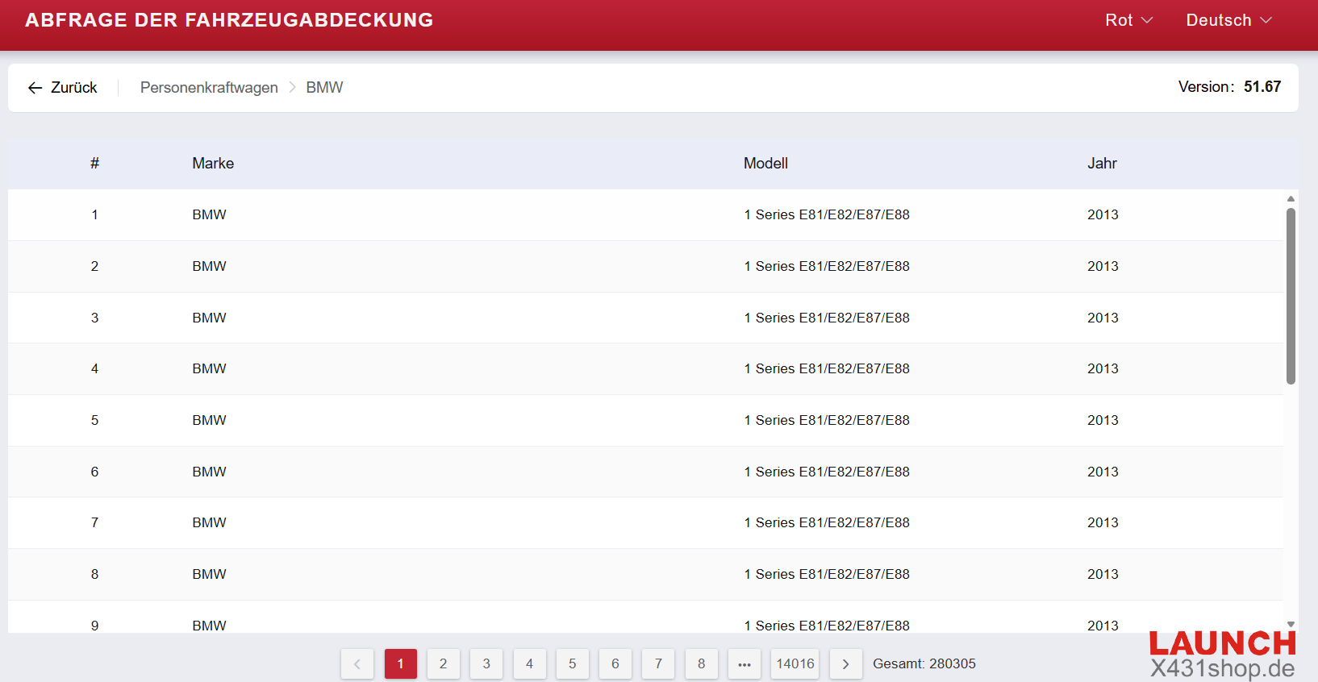The height and width of the screenshot is (682, 1318).
Task: Select page 8 in pagination
Action: (x=701, y=664)
